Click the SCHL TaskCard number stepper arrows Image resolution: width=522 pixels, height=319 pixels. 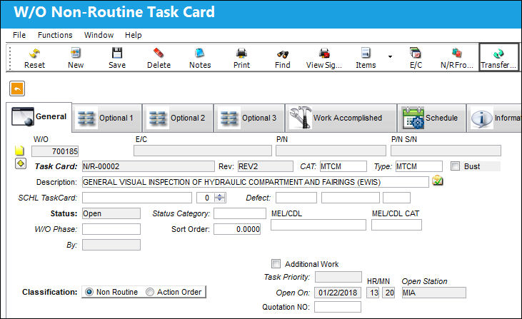coord(220,198)
